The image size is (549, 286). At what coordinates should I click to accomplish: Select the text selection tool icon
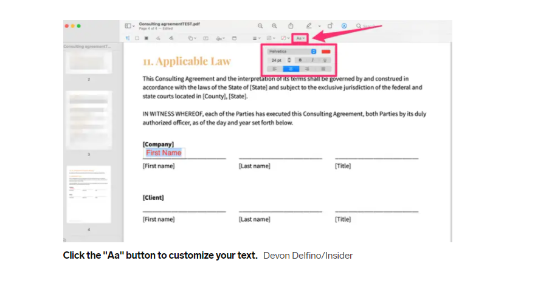128,38
